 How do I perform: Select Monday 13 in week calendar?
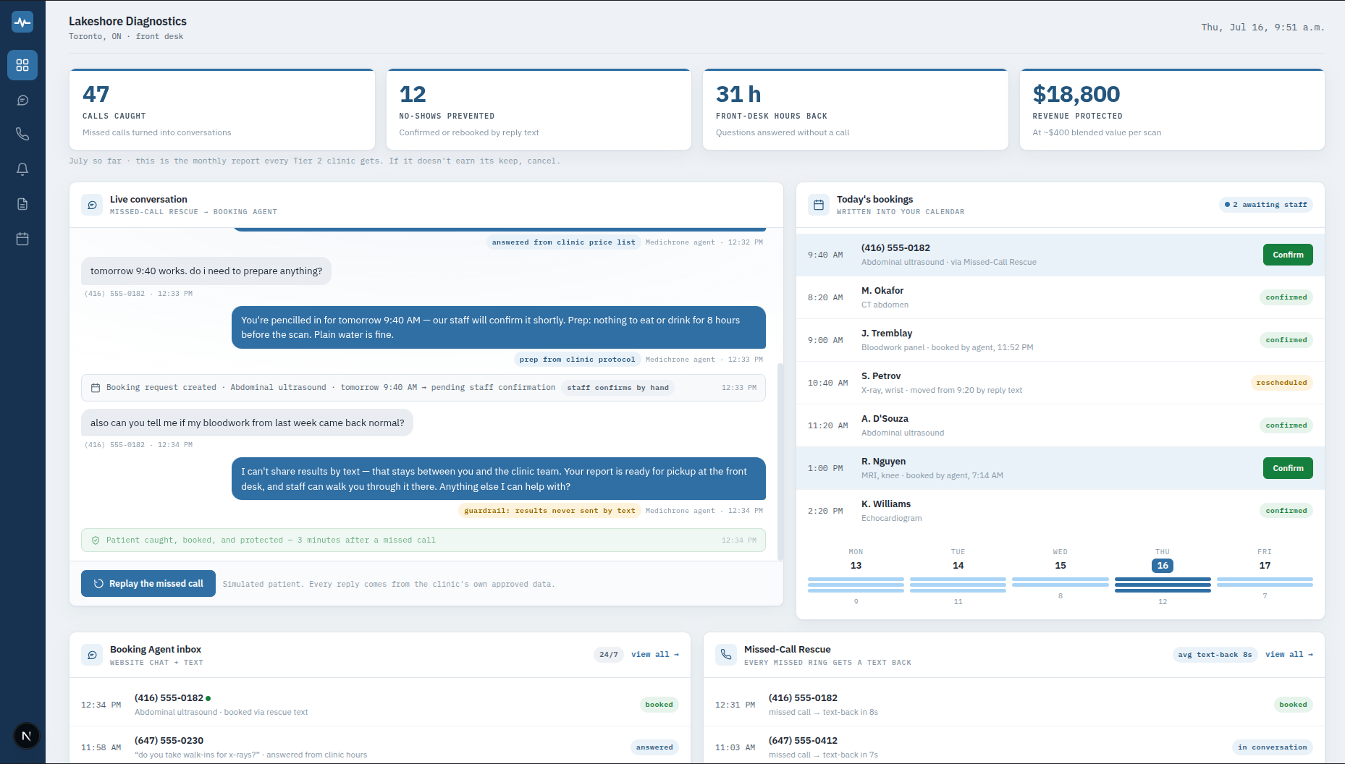pos(856,576)
